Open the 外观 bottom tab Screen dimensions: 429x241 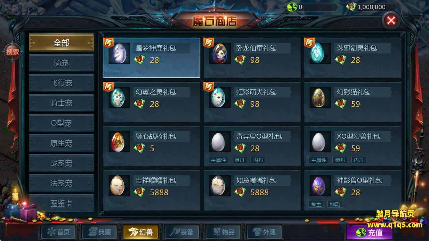pos(264,232)
